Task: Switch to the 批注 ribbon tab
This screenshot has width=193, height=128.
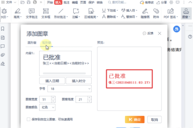Action: click(x=67, y=2)
